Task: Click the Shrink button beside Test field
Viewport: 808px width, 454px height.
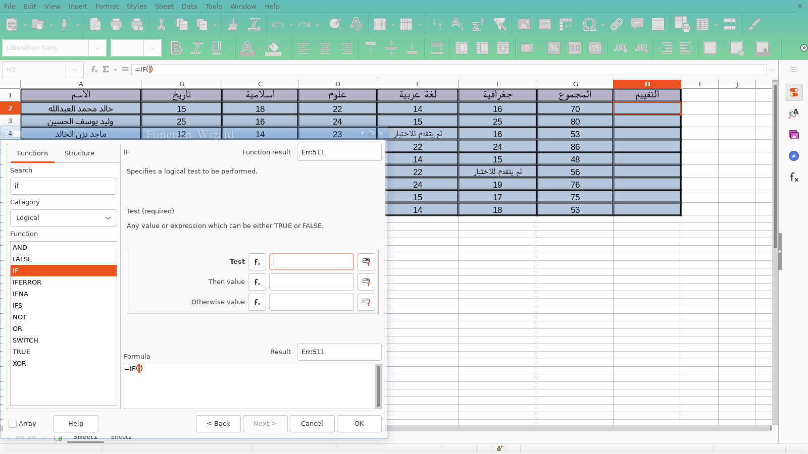Action: 366,262
